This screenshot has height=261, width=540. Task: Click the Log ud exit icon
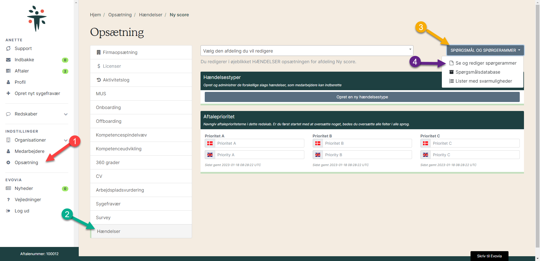[x=8, y=211]
